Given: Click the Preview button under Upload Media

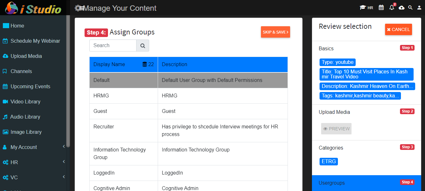Looking at the screenshot, I should pos(336,129).
